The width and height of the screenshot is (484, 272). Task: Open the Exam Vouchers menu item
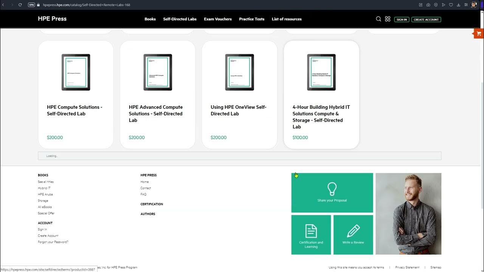click(x=218, y=19)
